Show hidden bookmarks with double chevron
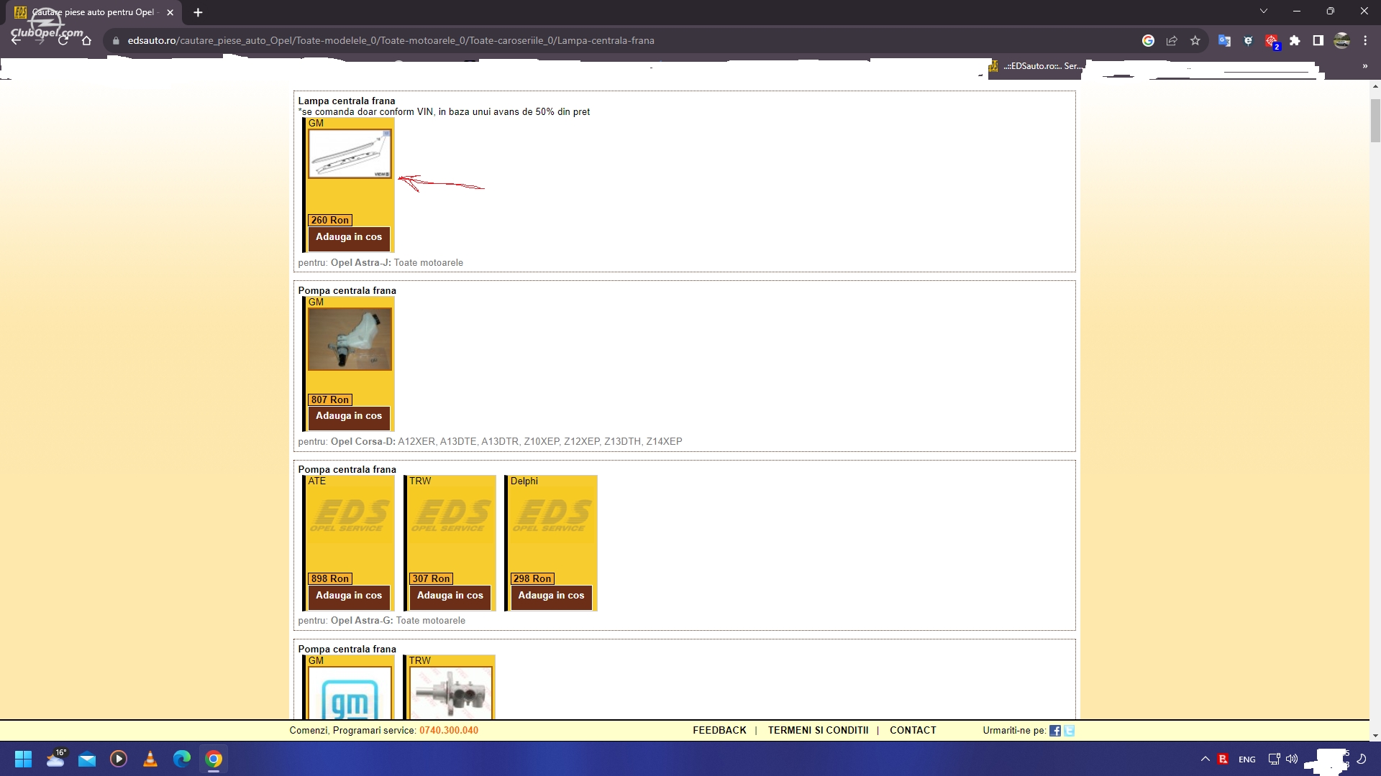This screenshot has height=776, width=1381. (1365, 66)
